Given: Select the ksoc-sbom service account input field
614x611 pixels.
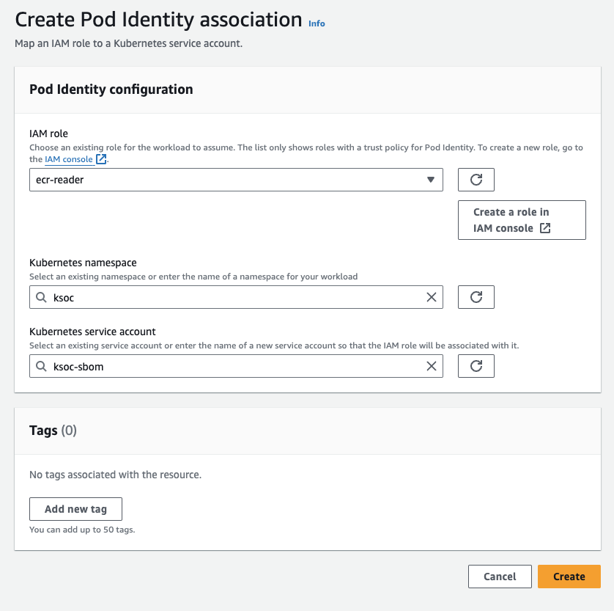Looking at the screenshot, I should click(x=220, y=366).
